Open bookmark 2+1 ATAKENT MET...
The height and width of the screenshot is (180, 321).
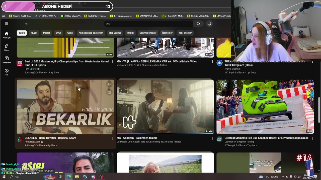[x=173, y=16]
